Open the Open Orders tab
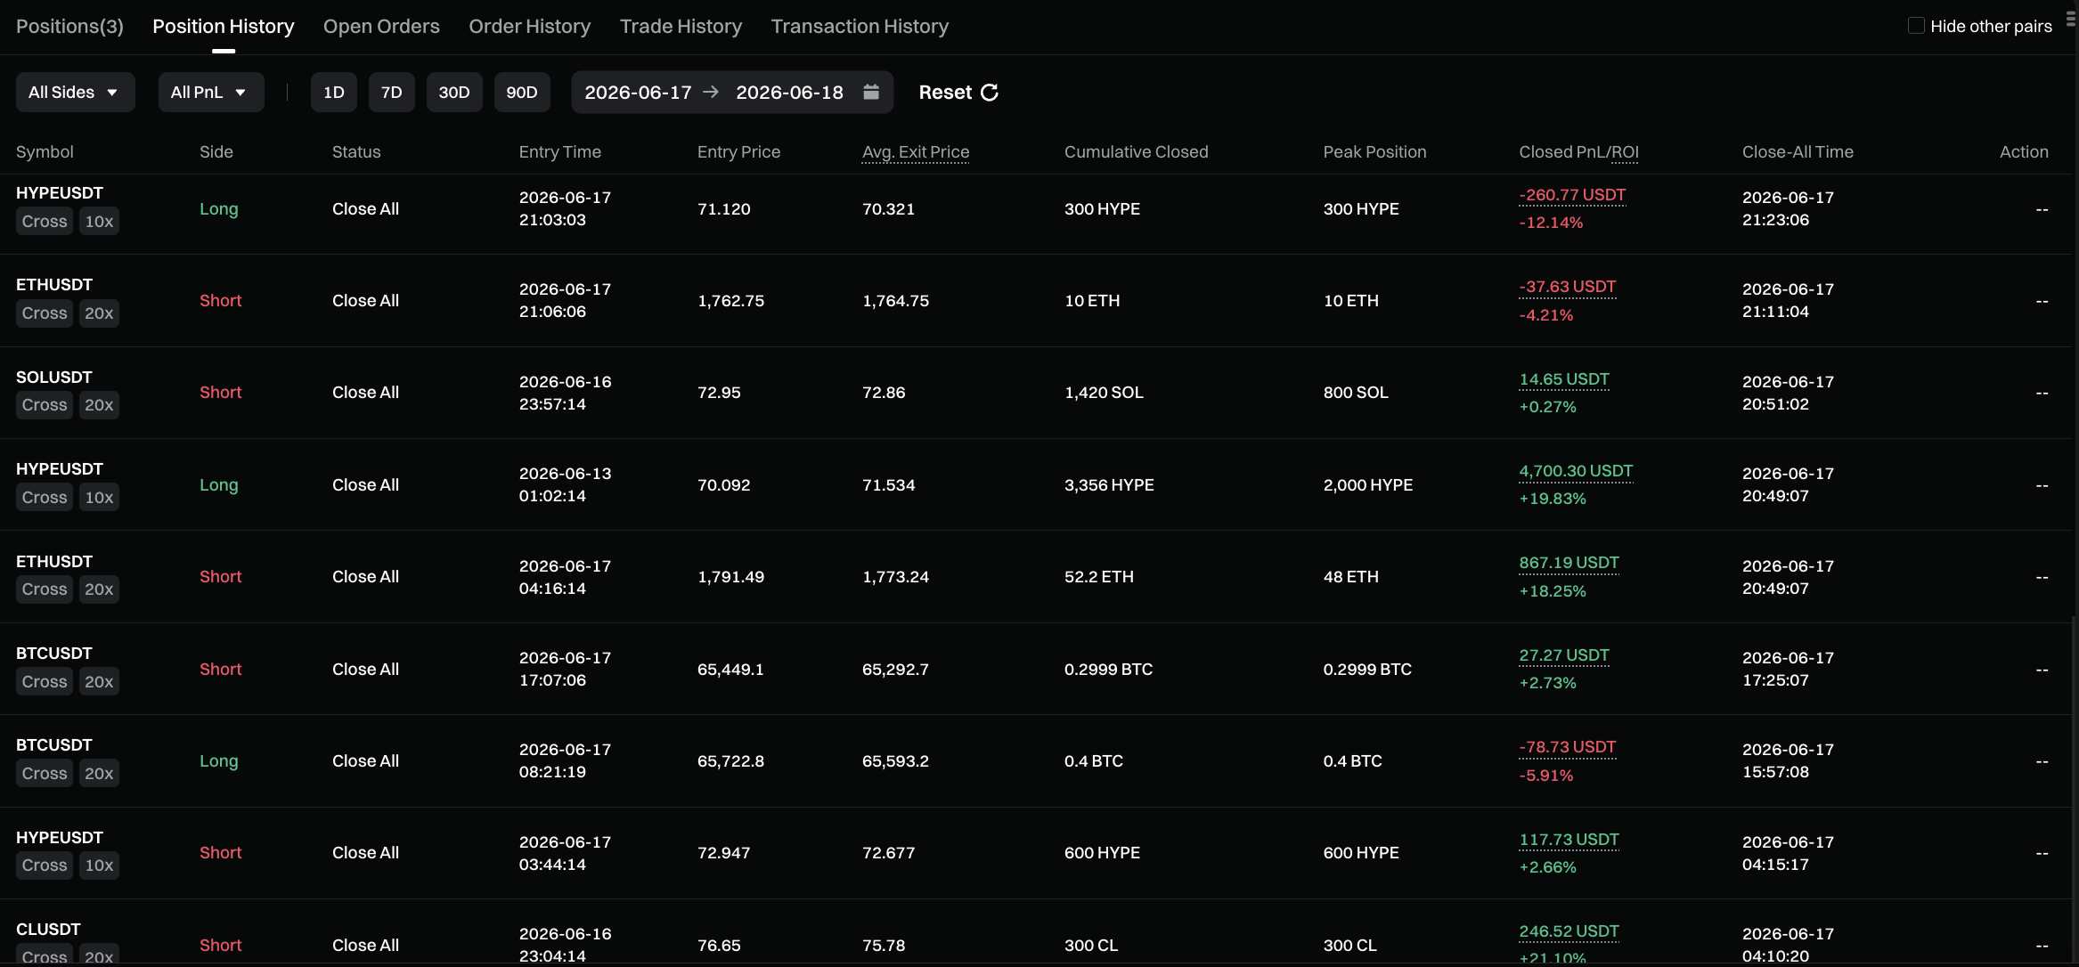2079x967 pixels. click(x=381, y=27)
